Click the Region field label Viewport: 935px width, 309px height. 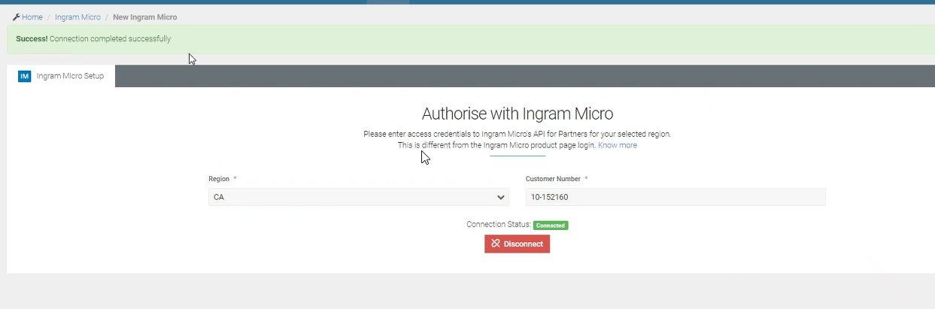click(x=219, y=179)
